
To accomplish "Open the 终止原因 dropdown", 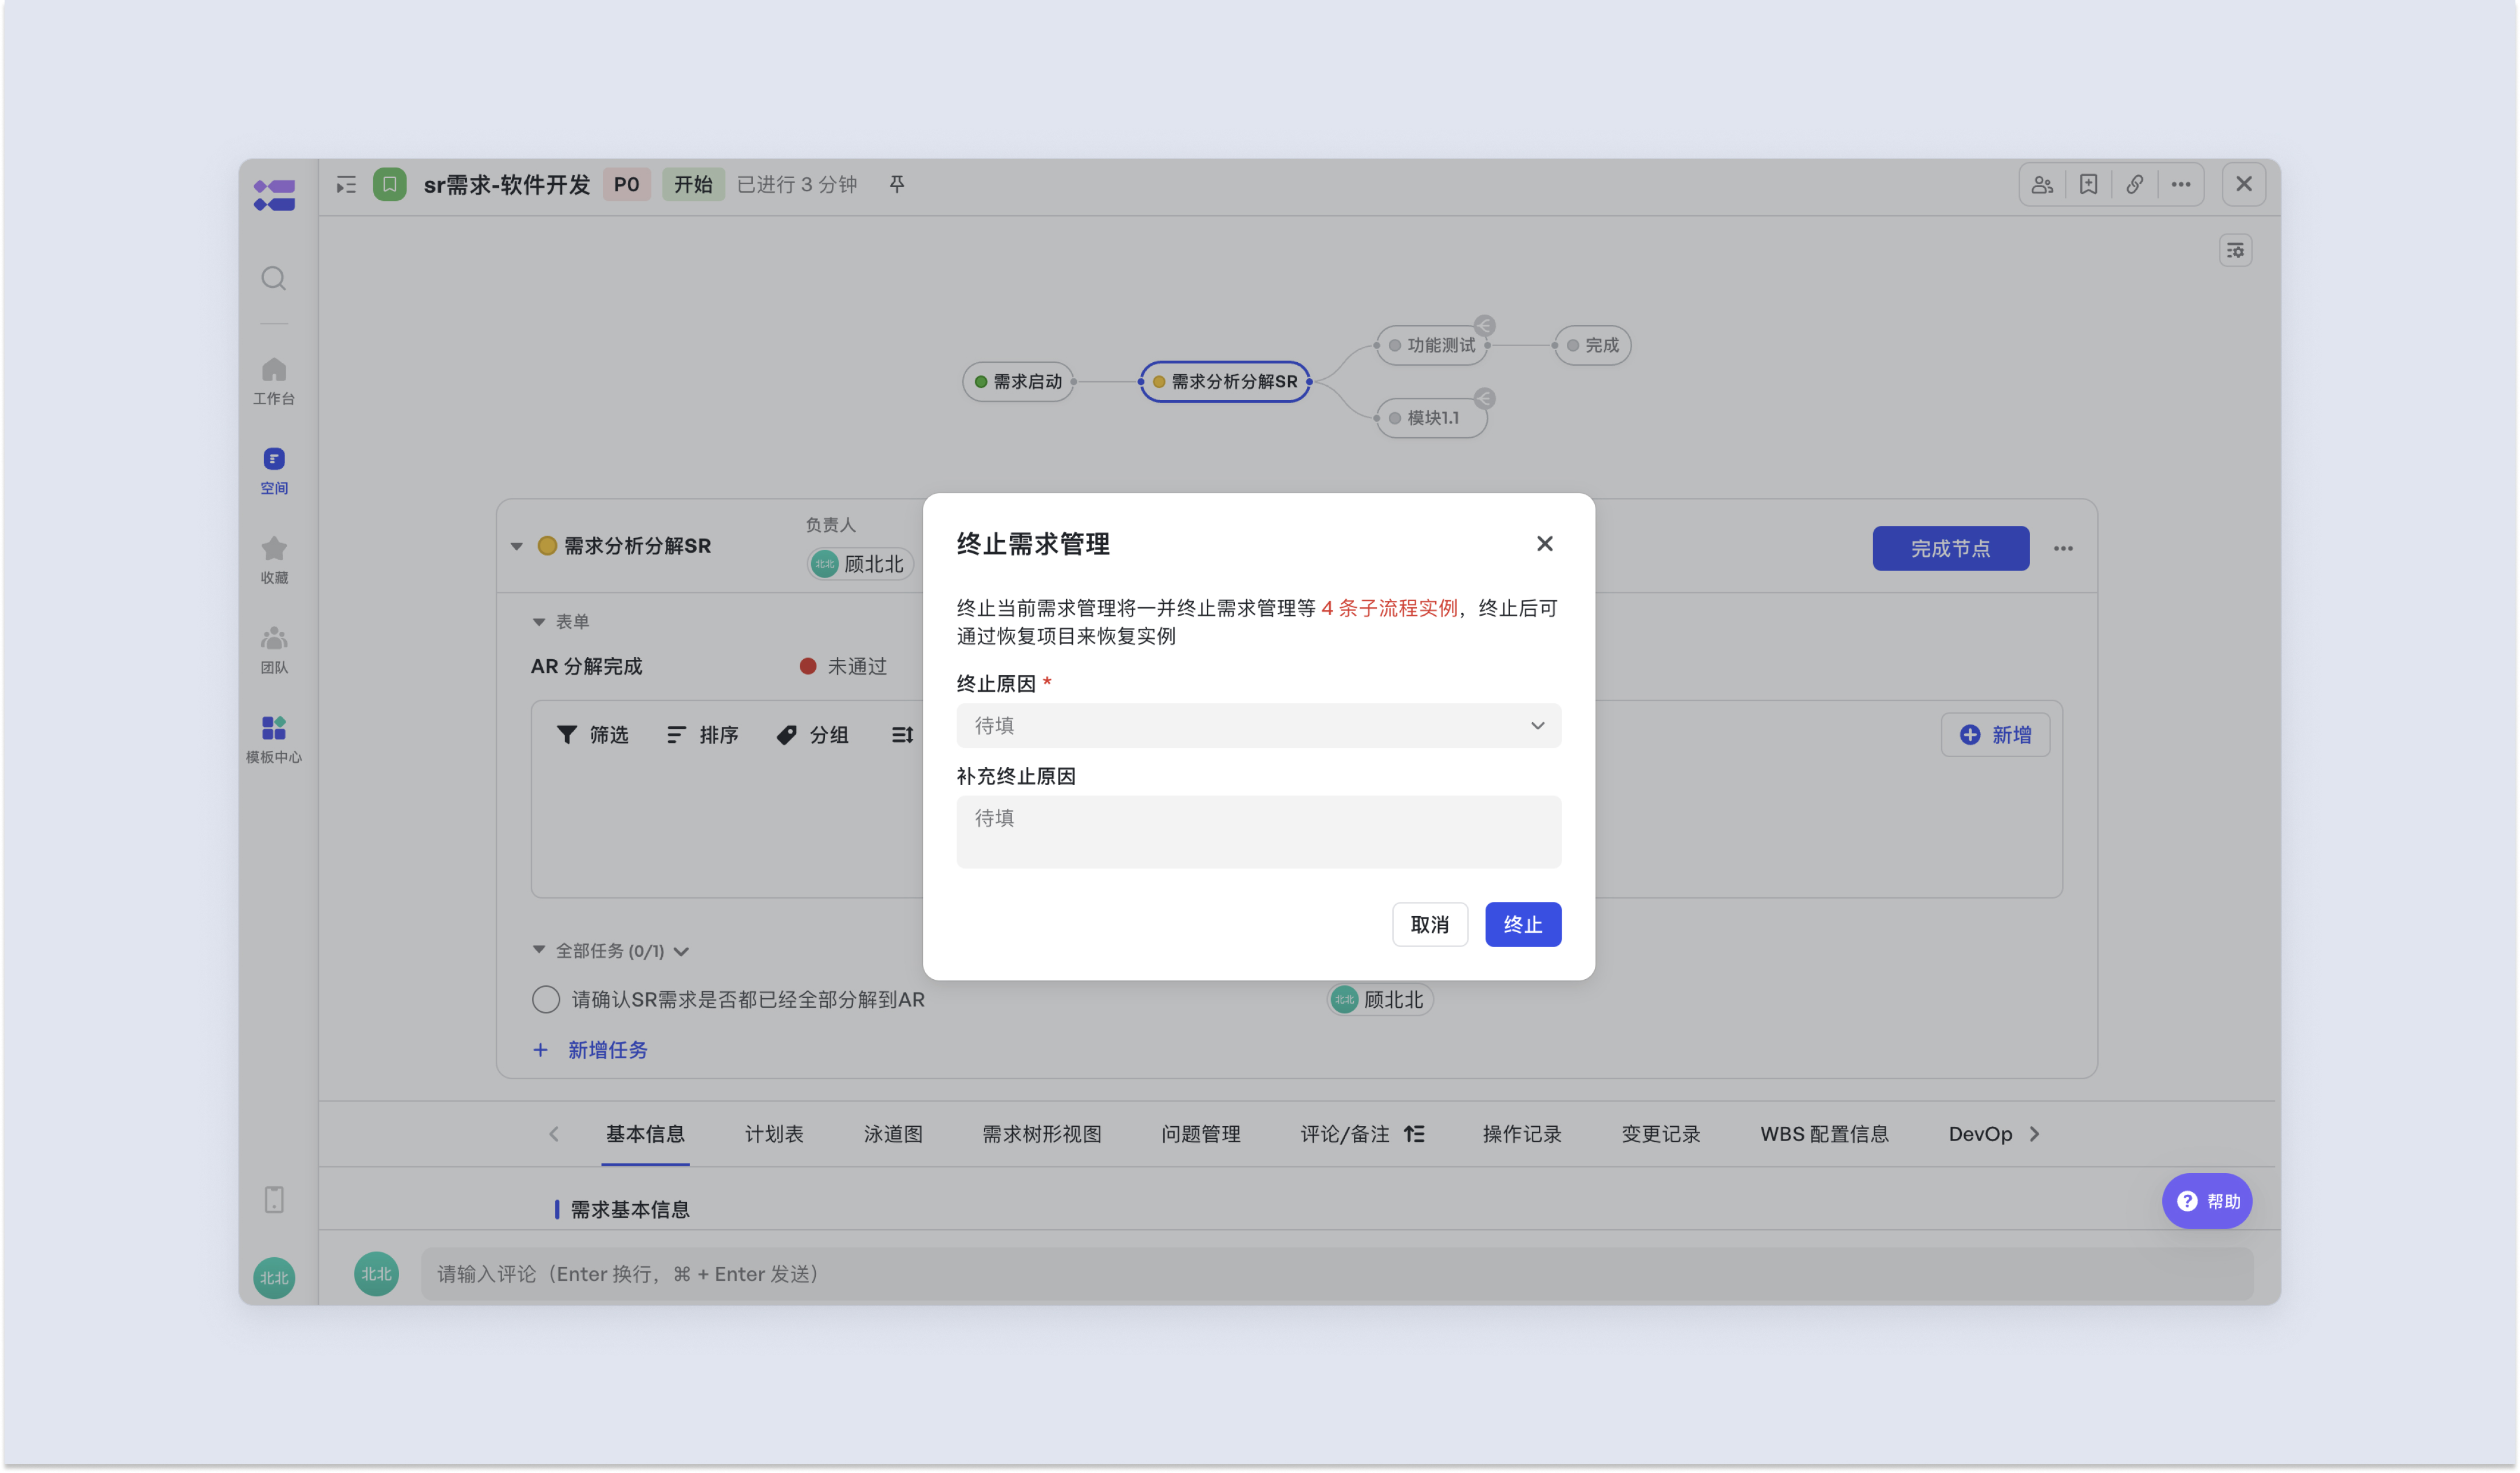I will [1258, 726].
